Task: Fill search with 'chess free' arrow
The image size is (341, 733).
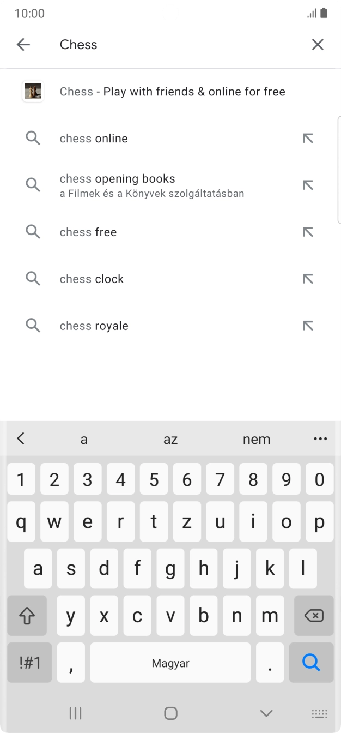Action: pos(308,232)
